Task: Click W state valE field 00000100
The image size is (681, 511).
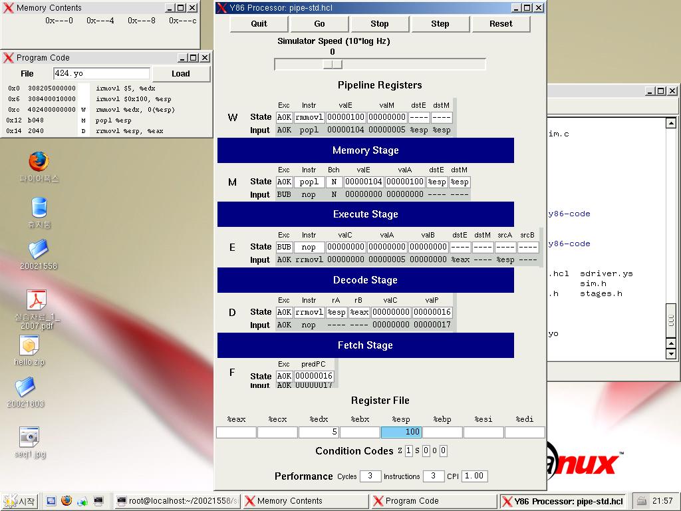Action: tap(346, 117)
